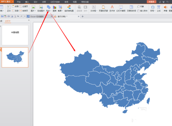Click the 超链接 hyperlink icon
This screenshot has height=126, width=172.
click(79, 7)
